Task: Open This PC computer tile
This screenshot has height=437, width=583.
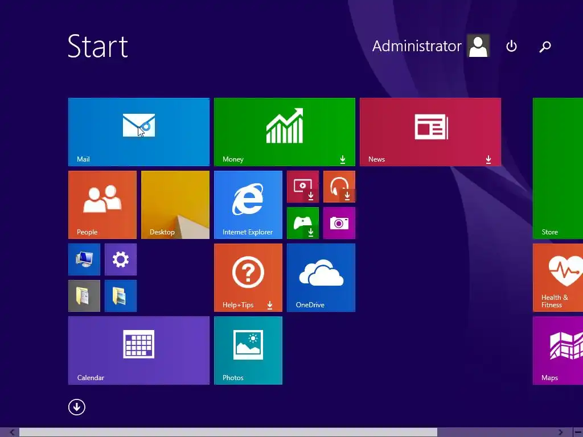Action: coord(84,259)
